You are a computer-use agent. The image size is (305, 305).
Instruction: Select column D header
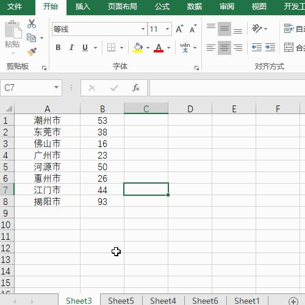click(190, 109)
